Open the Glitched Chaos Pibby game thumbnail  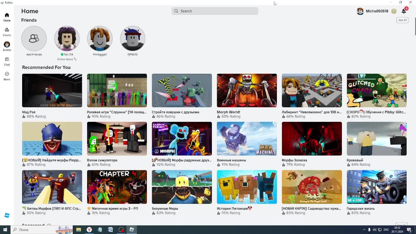(377, 90)
